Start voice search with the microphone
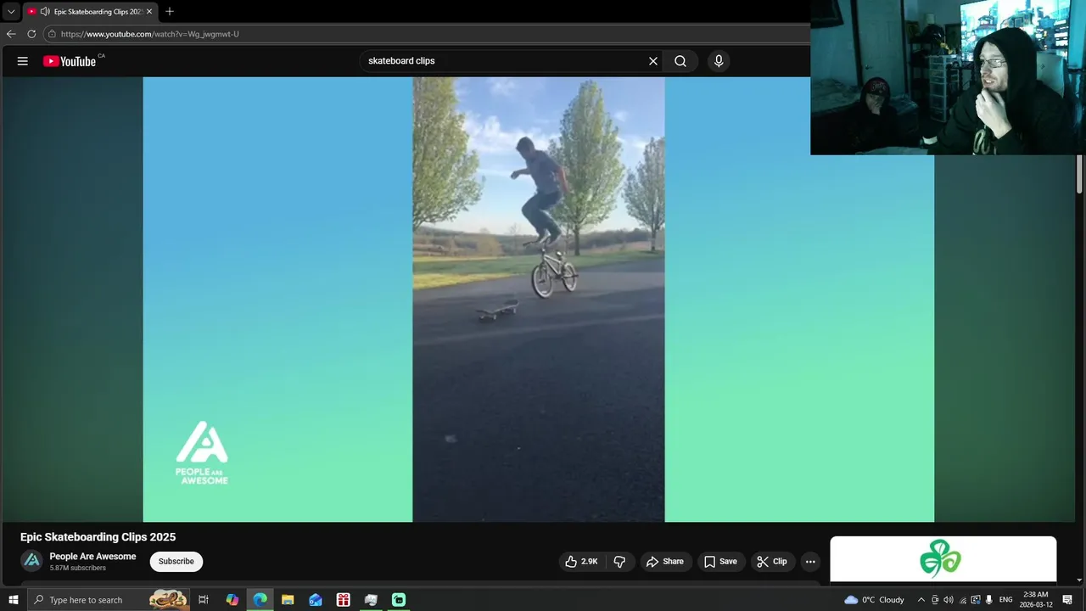 click(719, 61)
